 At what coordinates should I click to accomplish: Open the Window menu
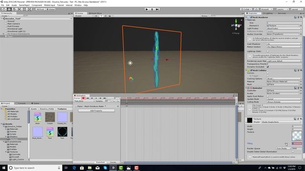[x=78, y=5]
